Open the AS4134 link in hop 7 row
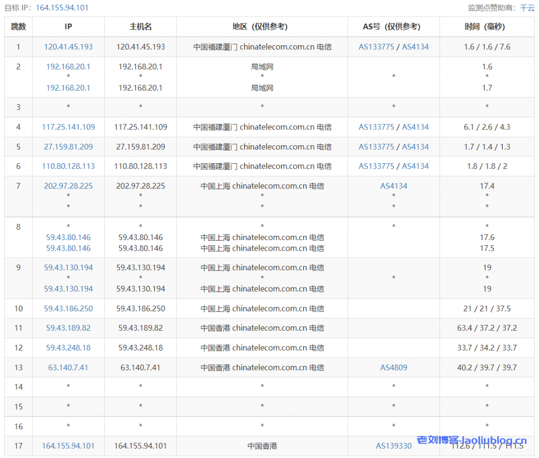 click(394, 186)
